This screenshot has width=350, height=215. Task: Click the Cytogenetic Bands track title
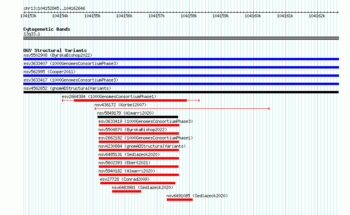pyautogui.click(x=47, y=29)
